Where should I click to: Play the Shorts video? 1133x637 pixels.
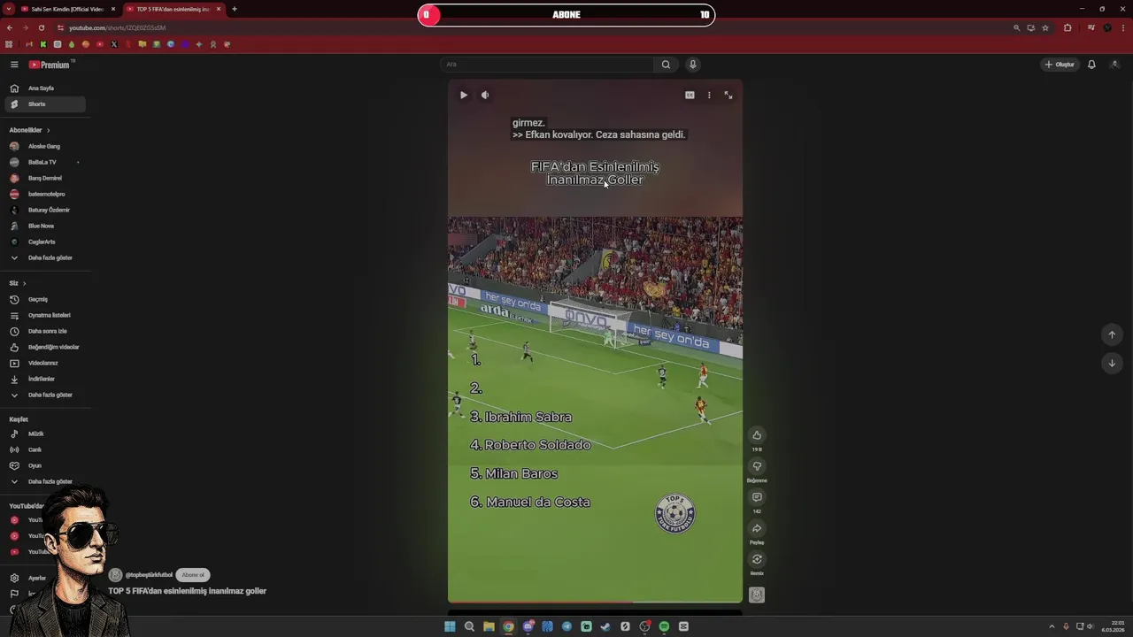(463, 95)
